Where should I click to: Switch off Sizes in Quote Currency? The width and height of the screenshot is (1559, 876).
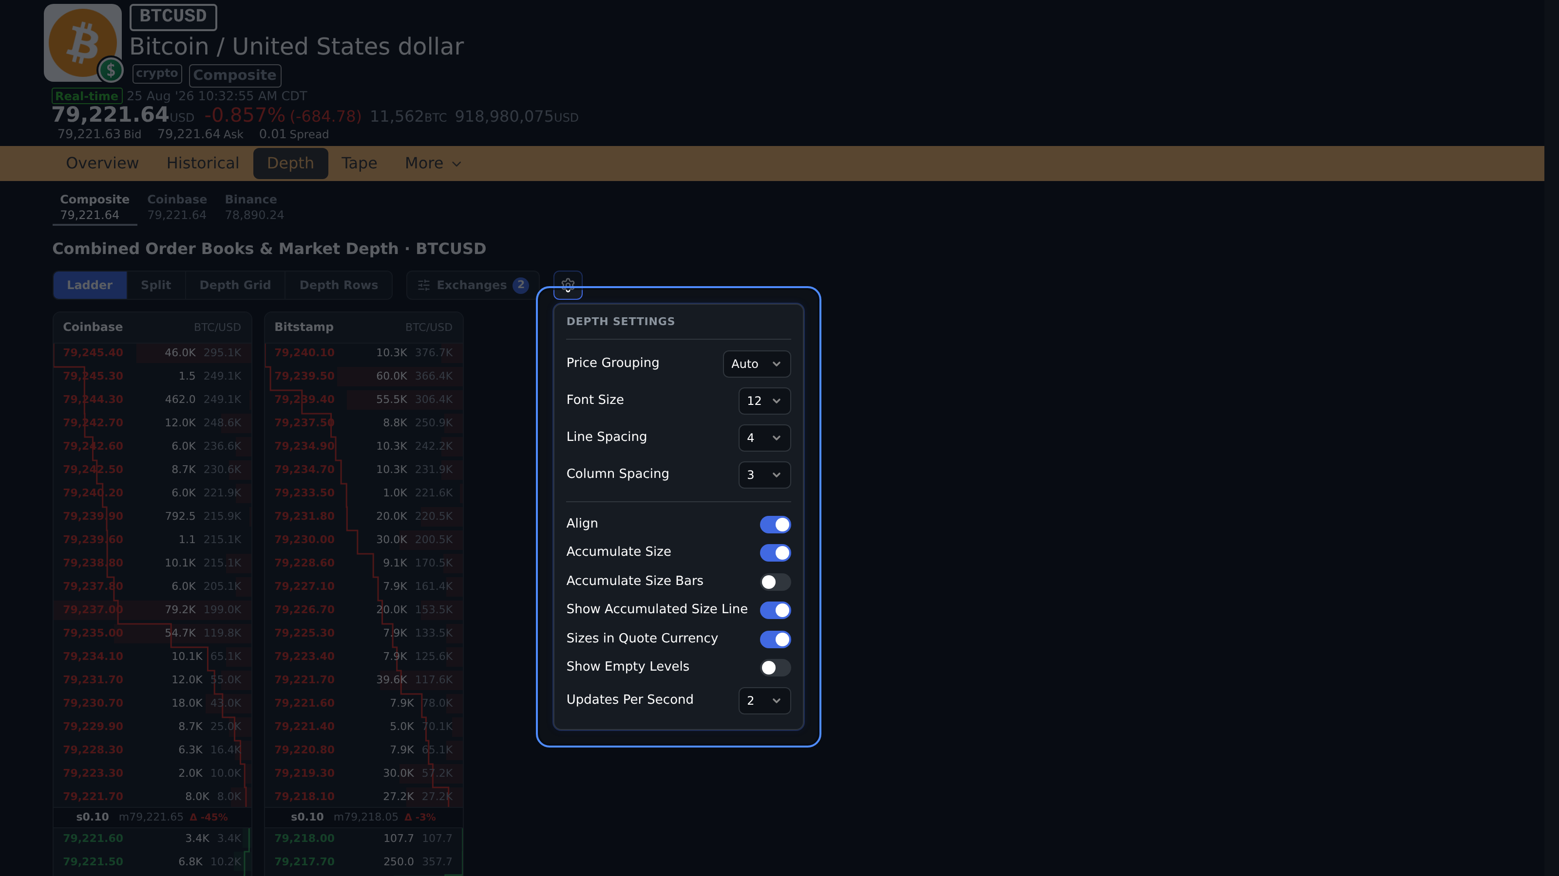tap(775, 639)
